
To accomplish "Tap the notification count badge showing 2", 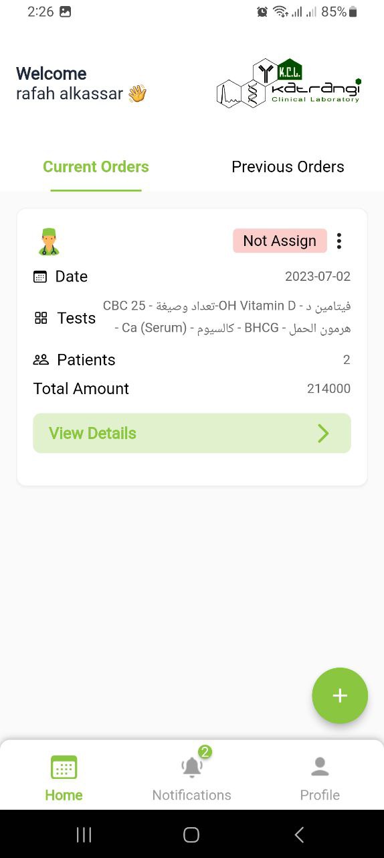I will (x=205, y=752).
